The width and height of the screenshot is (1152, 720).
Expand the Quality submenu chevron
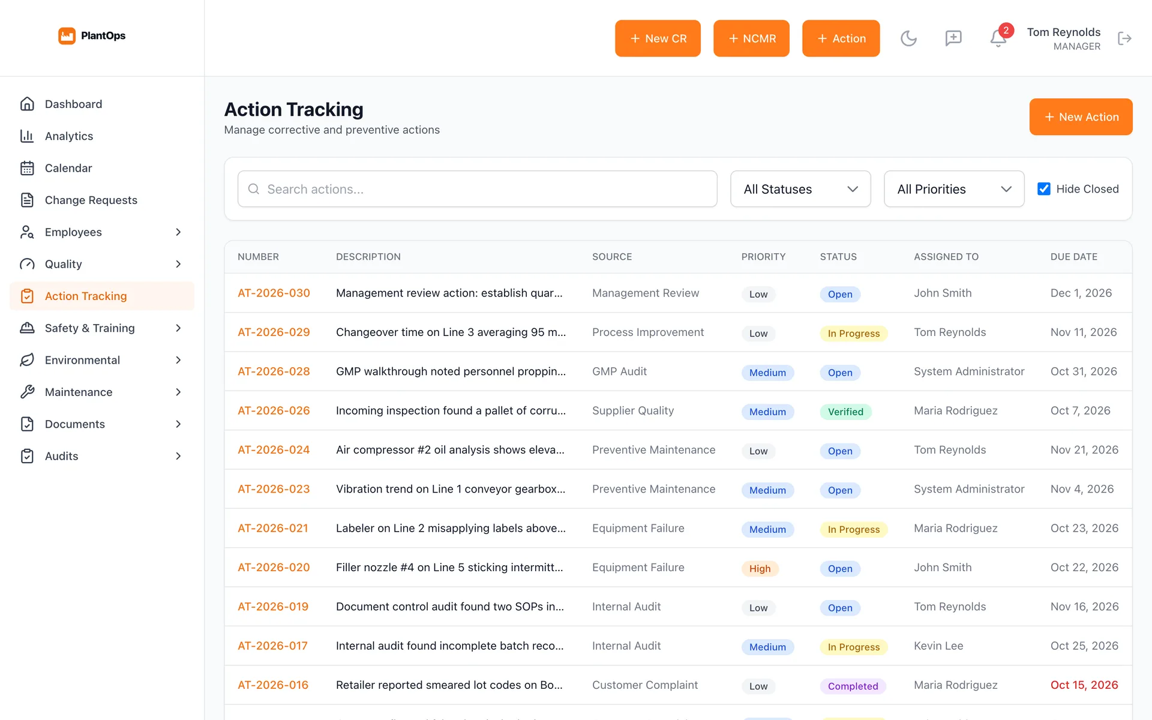tap(178, 264)
